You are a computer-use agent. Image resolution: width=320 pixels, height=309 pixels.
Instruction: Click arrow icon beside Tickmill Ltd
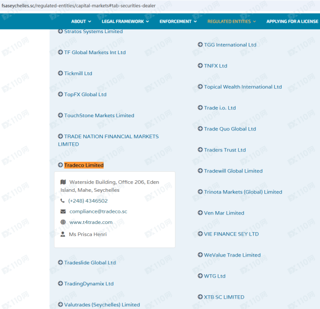60,73
